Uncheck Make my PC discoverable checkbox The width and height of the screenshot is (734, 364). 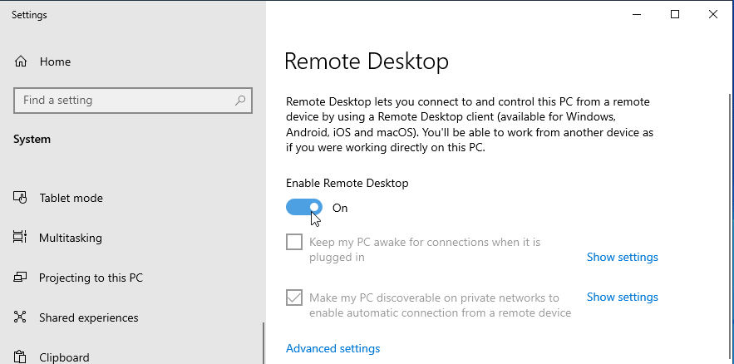tap(294, 298)
